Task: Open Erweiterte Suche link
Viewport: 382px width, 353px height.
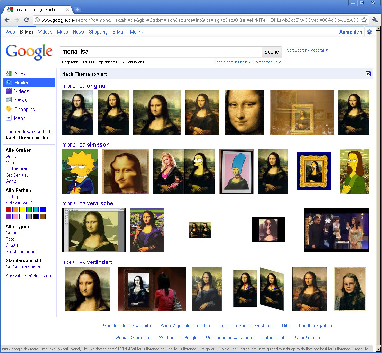Action: pyautogui.click(x=267, y=62)
